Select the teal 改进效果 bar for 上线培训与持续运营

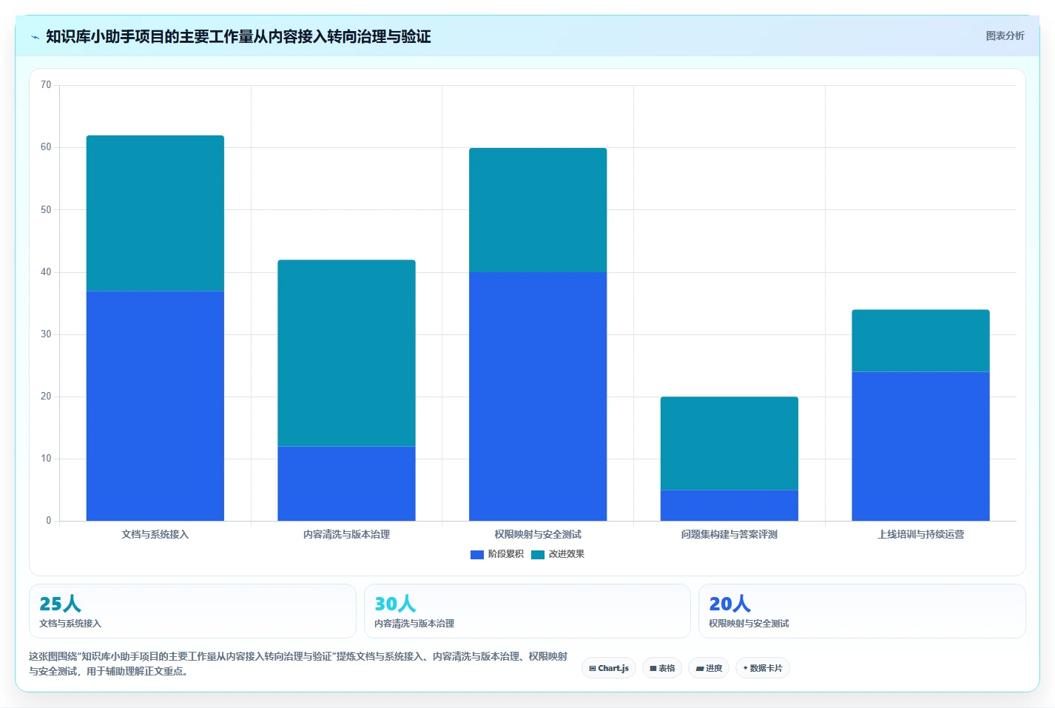pos(920,340)
